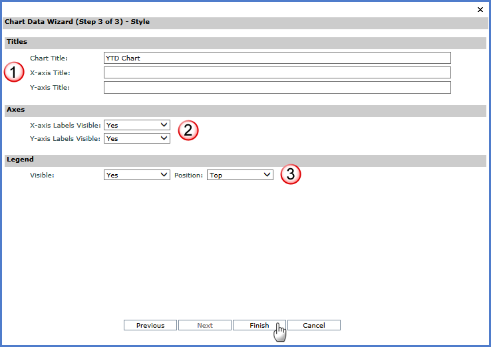Click the numbered callout 1 marker
Viewport: 491px width, 347px height.
point(15,72)
